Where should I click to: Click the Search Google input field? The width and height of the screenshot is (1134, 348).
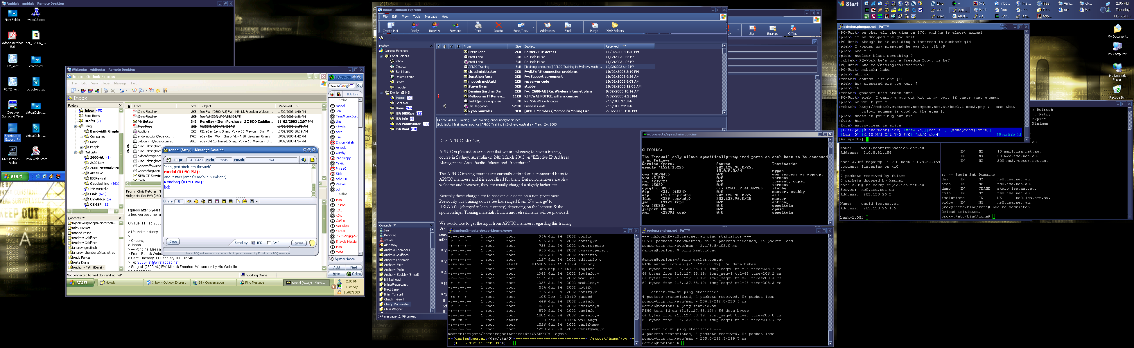coord(342,86)
